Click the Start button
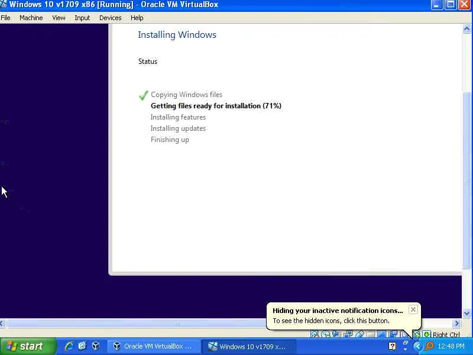473x355 pixels. click(28, 346)
